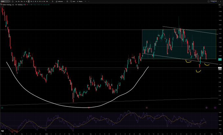Select the 5m timeframe
Image resolution: width=223 pixels, height=135 pixels.
[x=19, y=1]
